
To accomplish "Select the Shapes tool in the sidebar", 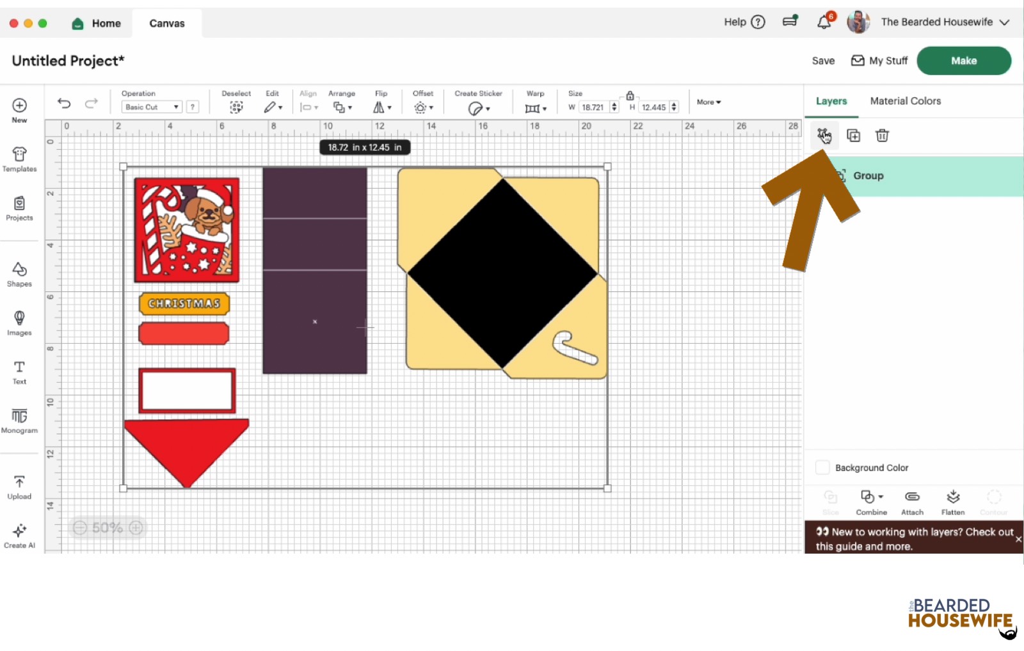I will (19, 274).
